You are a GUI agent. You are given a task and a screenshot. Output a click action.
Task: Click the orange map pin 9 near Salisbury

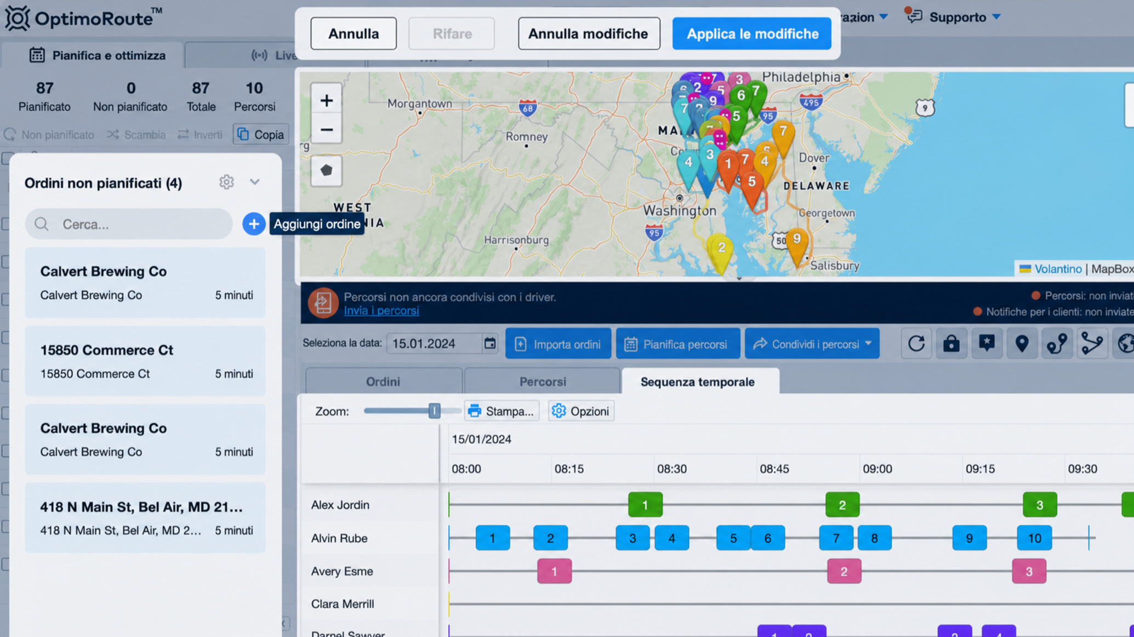(x=796, y=246)
